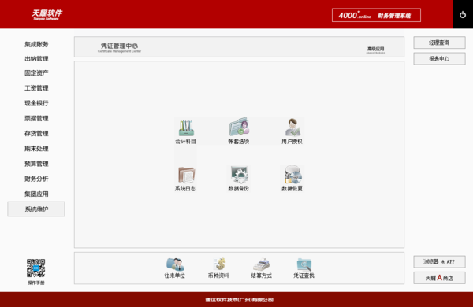
Task: Select 期末处理 in the sidebar
Action: (x=36, y=149)
